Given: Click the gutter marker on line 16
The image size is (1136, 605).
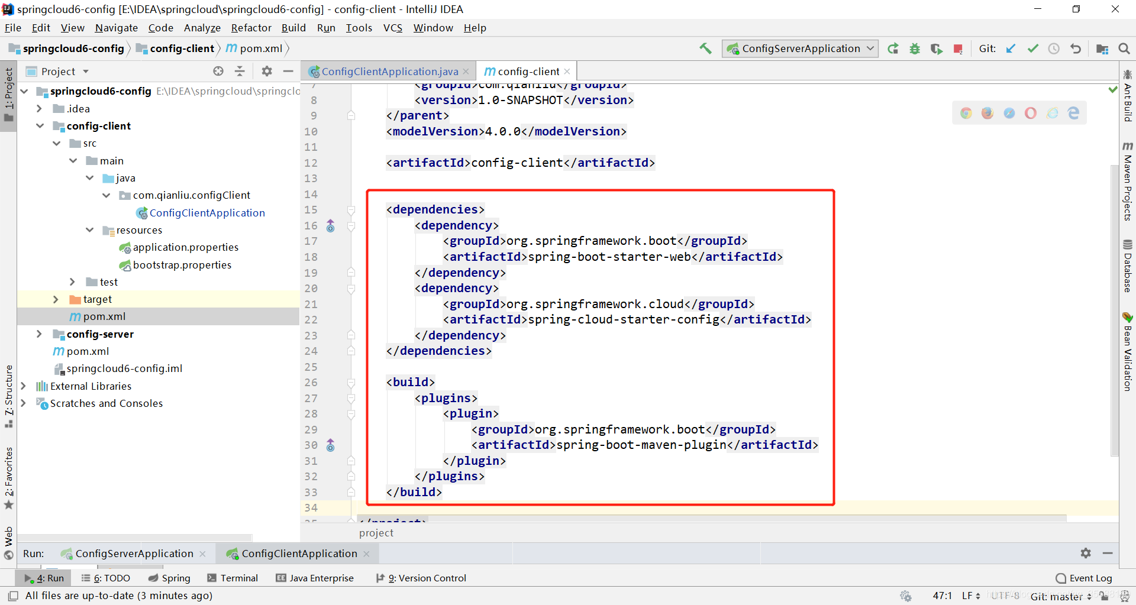Looking at the screenshot, I should click(331, 225).
